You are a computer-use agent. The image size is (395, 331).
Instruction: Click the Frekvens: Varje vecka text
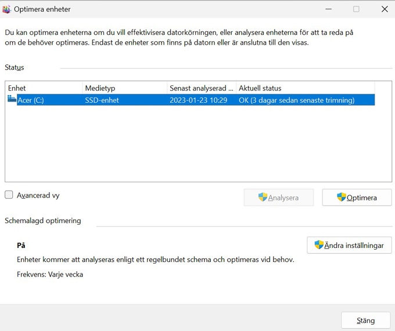click(x=50, y=274)
